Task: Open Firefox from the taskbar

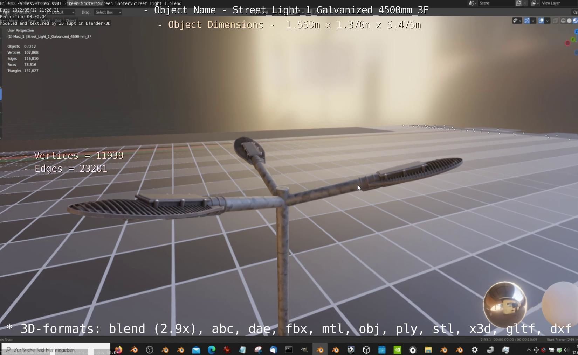Action: 118,349
